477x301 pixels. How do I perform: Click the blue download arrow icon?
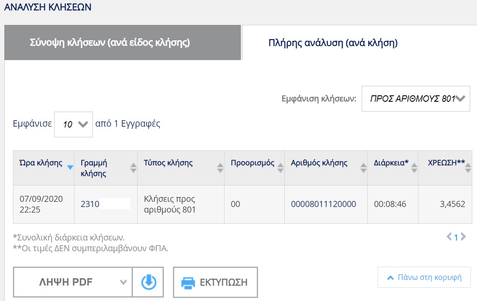pos(148,282)
